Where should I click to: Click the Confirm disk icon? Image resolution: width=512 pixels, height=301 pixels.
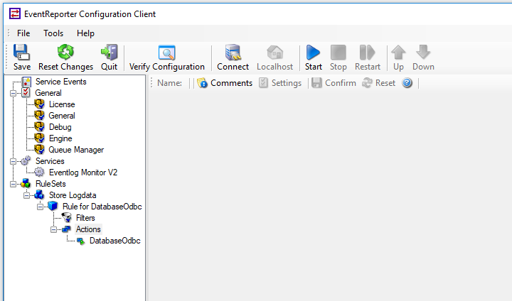[x=316, y=83]
